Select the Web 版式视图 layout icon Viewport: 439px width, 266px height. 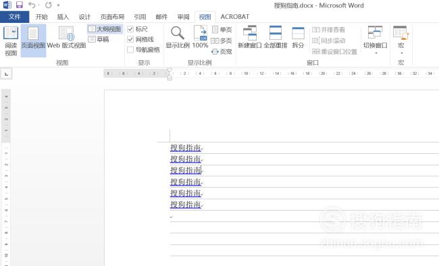66,37
